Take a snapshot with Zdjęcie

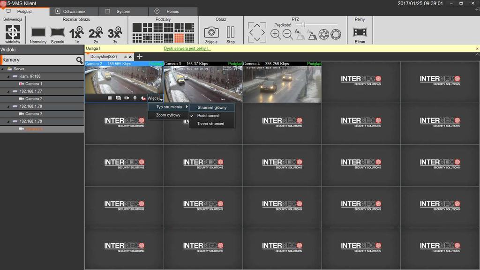(x=211, y=32)
